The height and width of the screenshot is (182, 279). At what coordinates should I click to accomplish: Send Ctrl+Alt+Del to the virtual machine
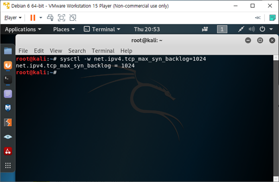tap(50, 18)
